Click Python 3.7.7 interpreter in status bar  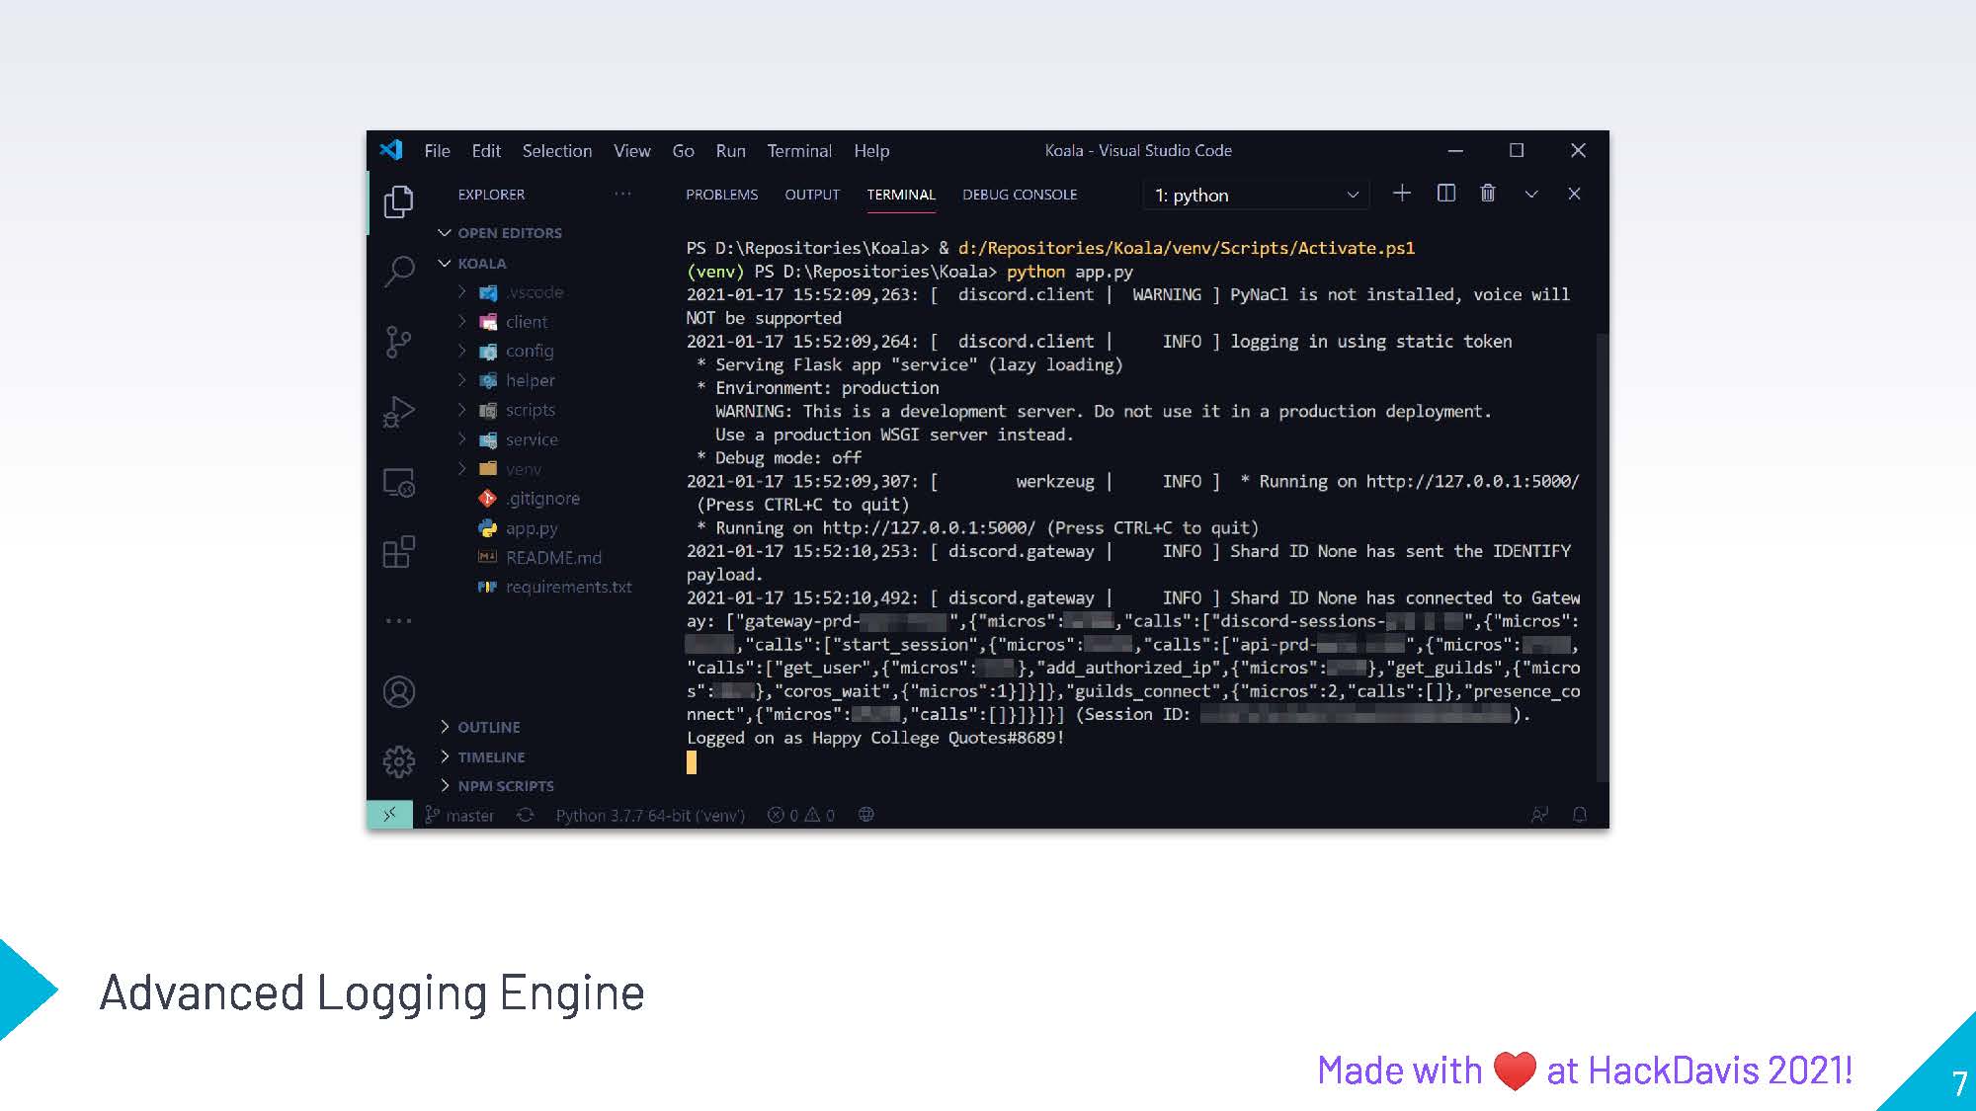pos(650,815)
